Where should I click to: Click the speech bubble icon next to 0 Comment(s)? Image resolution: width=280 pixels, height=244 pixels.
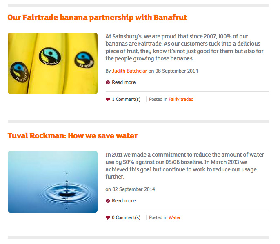tap(108, 217)
